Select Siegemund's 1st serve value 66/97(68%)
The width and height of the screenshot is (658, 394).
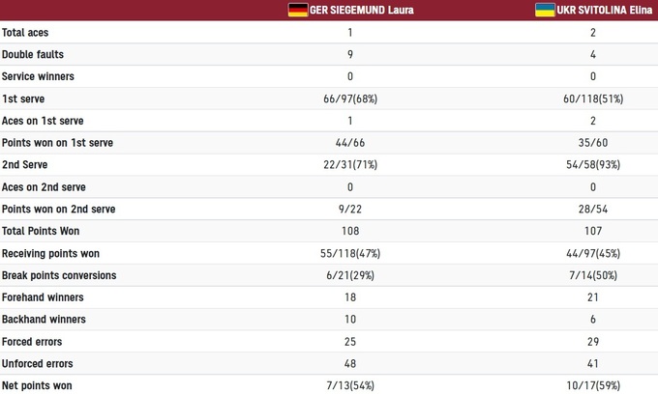pyautogui.click(x=350, y=98)
